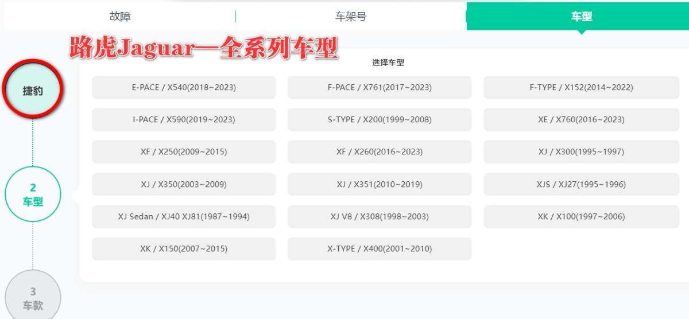The height and width of the screenshot is (319, 689).
Task: Choose XE / X760(2016~2023)
Action: (581, 120)
